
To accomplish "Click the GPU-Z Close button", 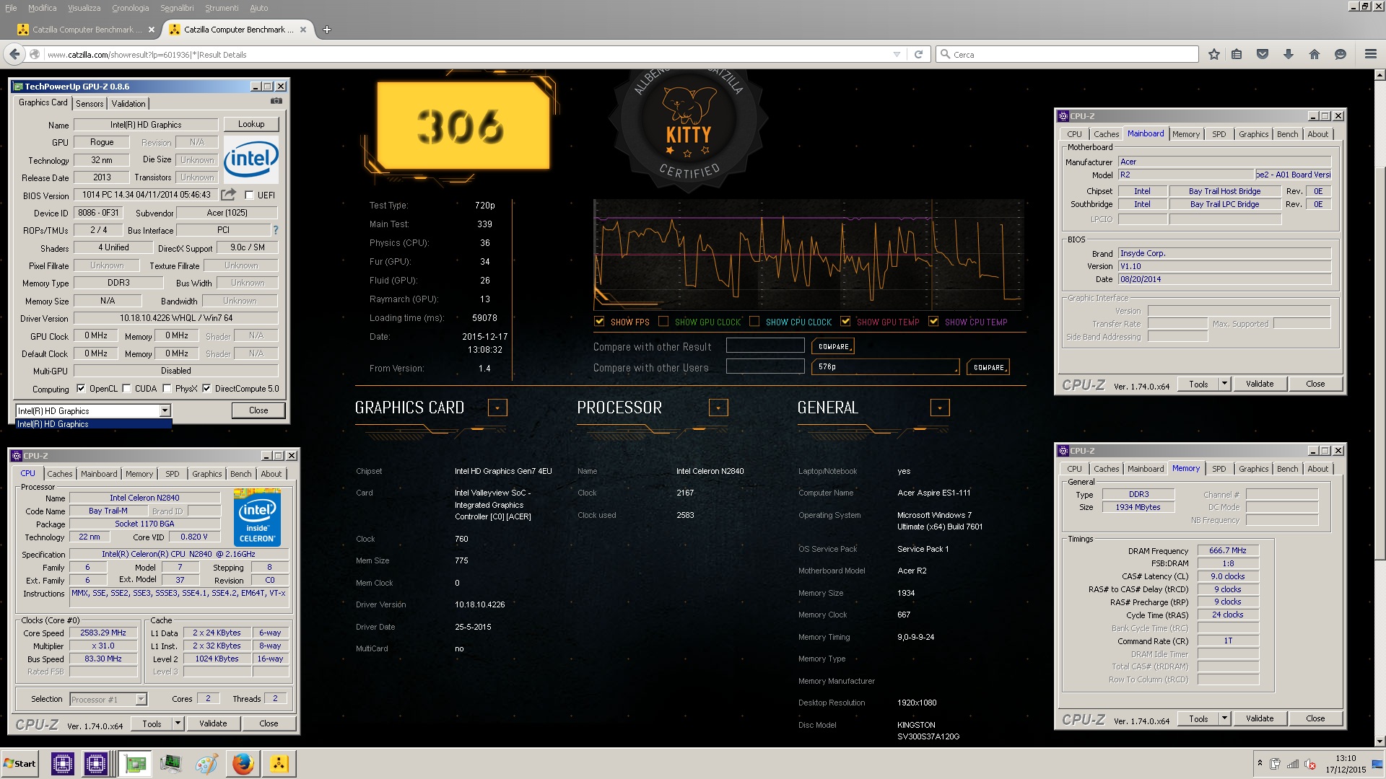I will coord(258,410).
